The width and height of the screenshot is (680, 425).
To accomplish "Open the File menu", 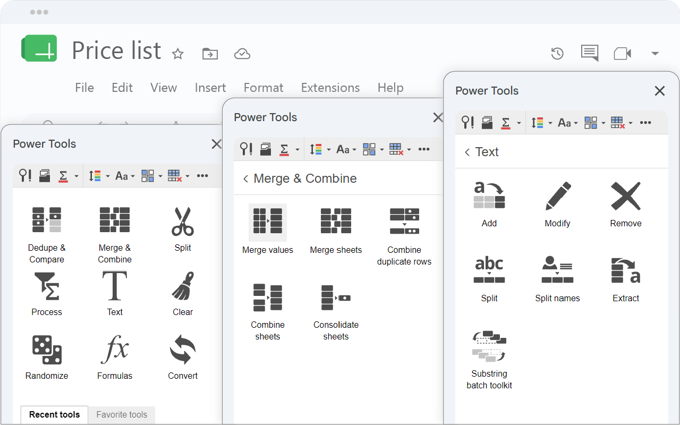I will [84, 88].
